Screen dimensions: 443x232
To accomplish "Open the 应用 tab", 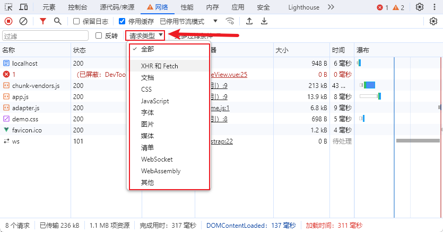I will pos(238,7).
